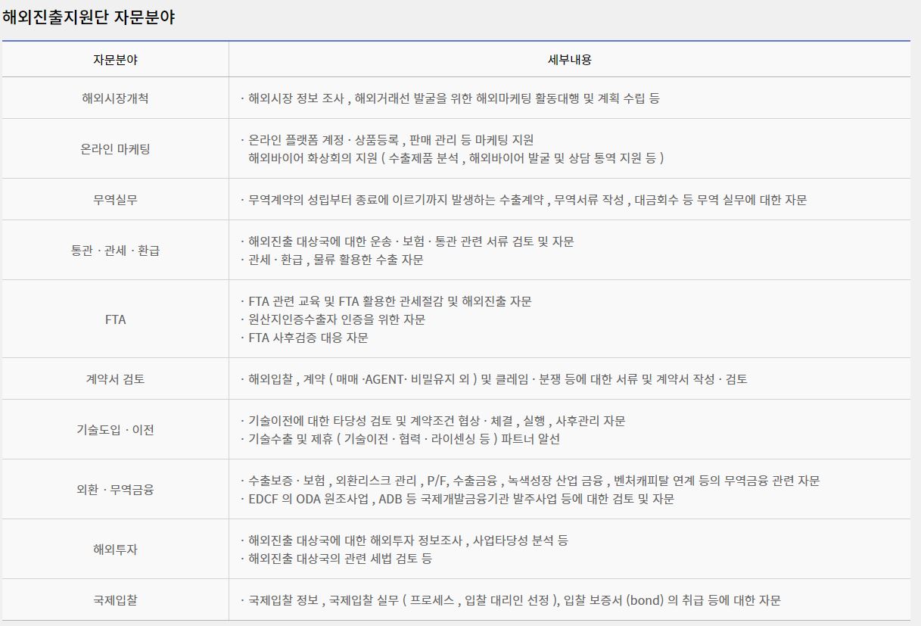Image resolution: width=921 pixels, height=626 pixels.
Task: Select the 기술도입 · 이전 row label
Action: tap(115, 429)
